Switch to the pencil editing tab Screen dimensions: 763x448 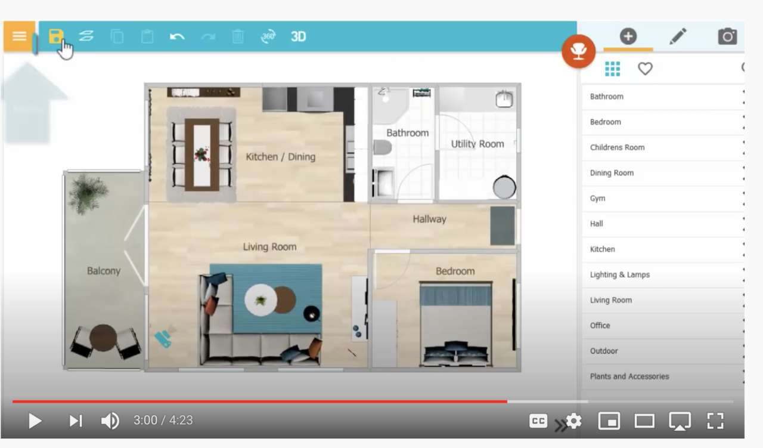click(678, 36)
